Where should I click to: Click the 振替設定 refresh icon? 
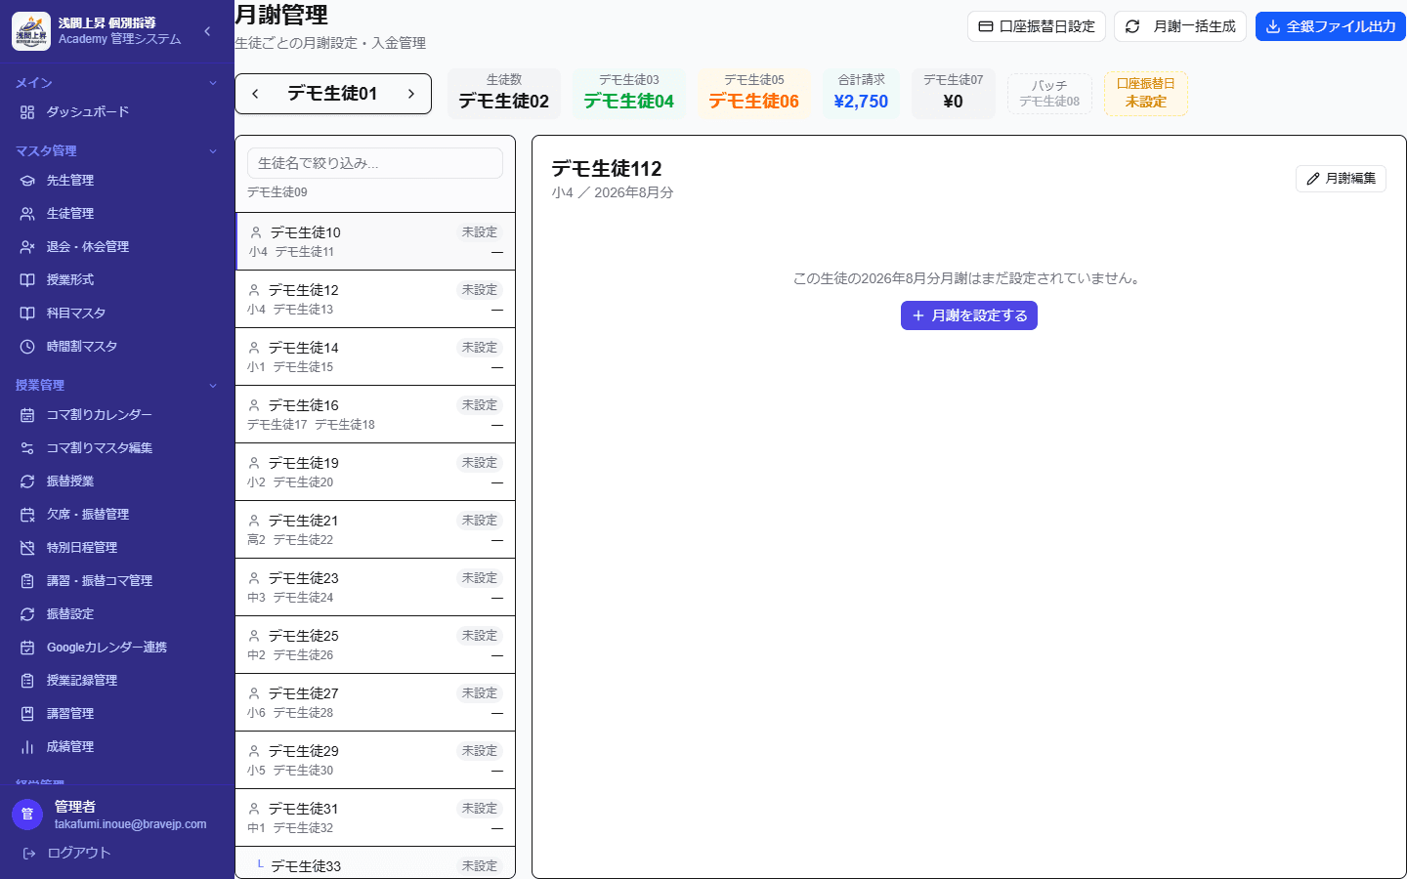point(27,614)
